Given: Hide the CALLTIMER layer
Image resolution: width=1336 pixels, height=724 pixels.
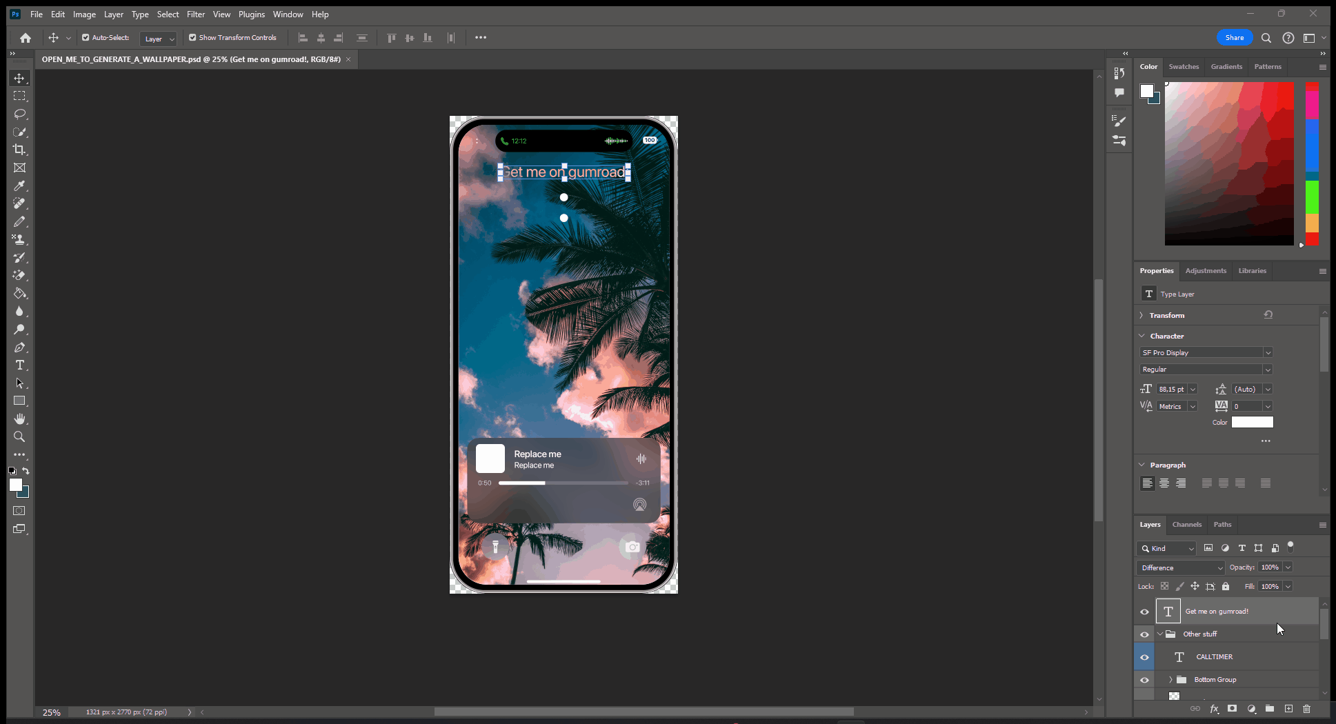Looking at the screenshot, I should 1144,657.
